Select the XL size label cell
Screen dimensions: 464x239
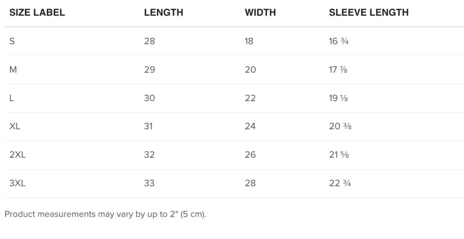(14, 127)
